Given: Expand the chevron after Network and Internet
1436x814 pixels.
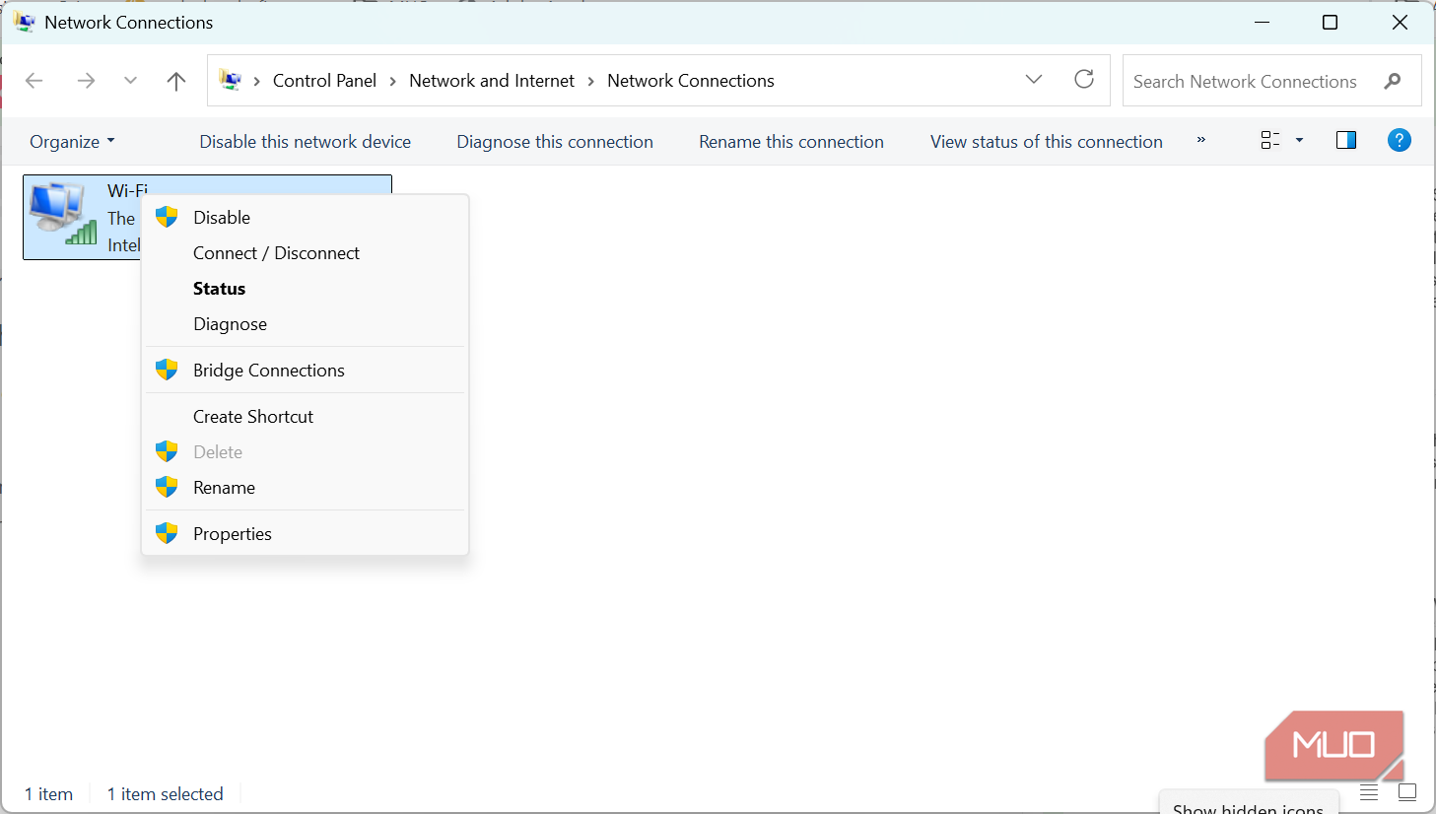Looking at the screenshot, I should click(x=590, y=81).
